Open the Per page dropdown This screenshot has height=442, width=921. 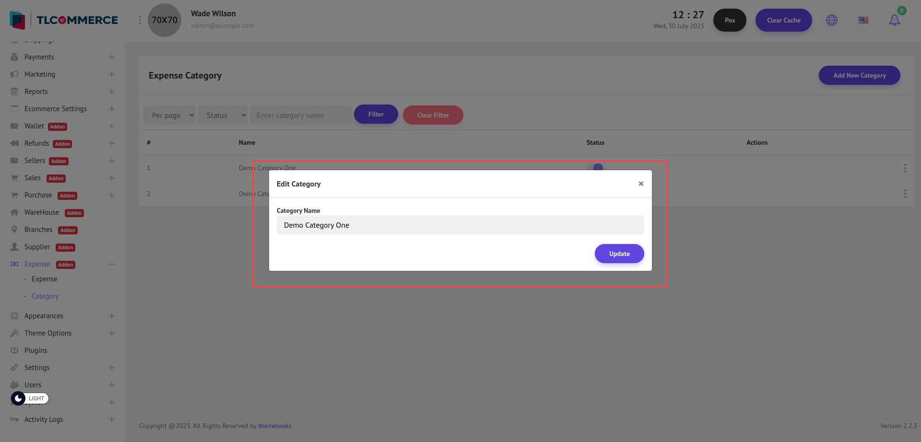[169, 115]
